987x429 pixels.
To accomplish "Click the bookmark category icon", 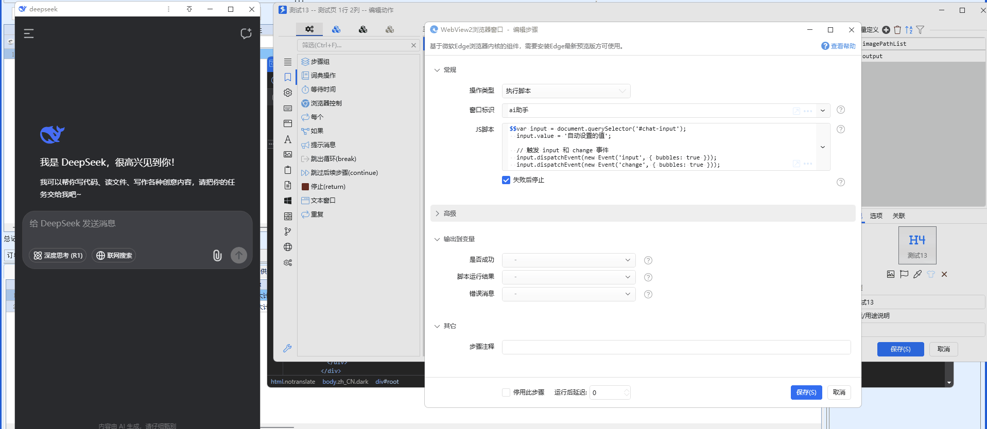I will pyautogui.click(x=288, y=77).
